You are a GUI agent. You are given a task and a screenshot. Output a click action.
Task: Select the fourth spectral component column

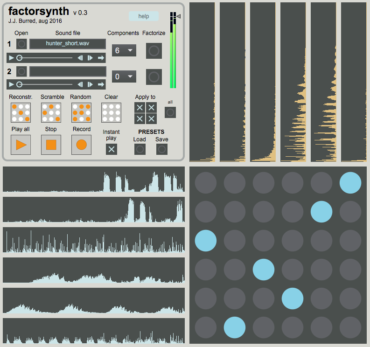click(293, 82)
